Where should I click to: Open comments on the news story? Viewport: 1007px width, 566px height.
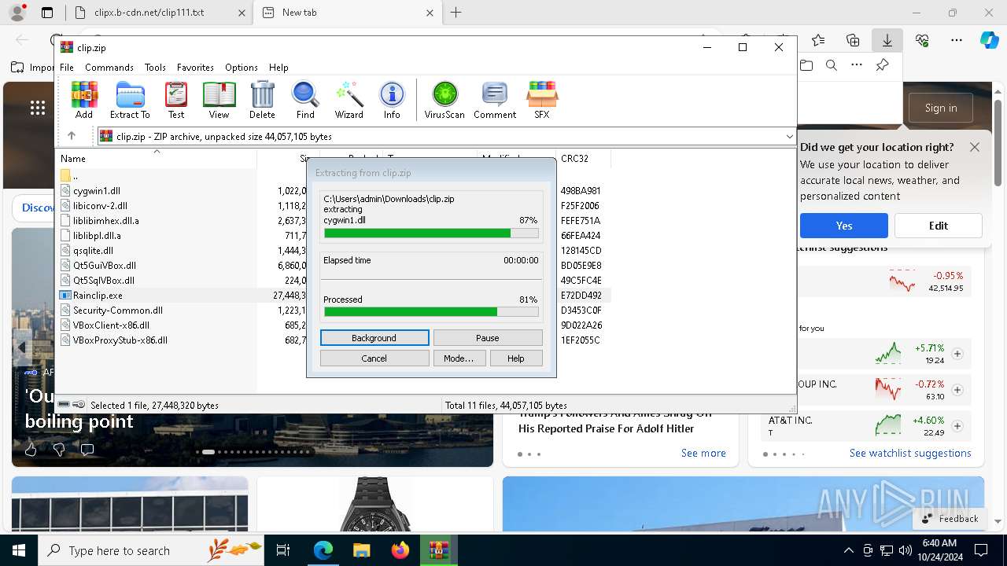pyautogui.click(x=87, y=450)
